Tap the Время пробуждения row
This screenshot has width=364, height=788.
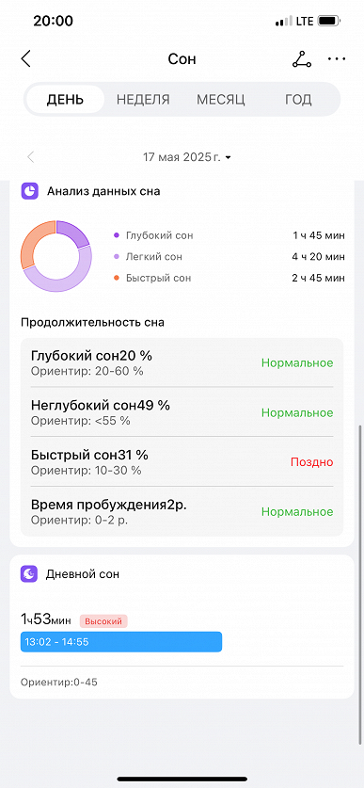pos(182,511)
